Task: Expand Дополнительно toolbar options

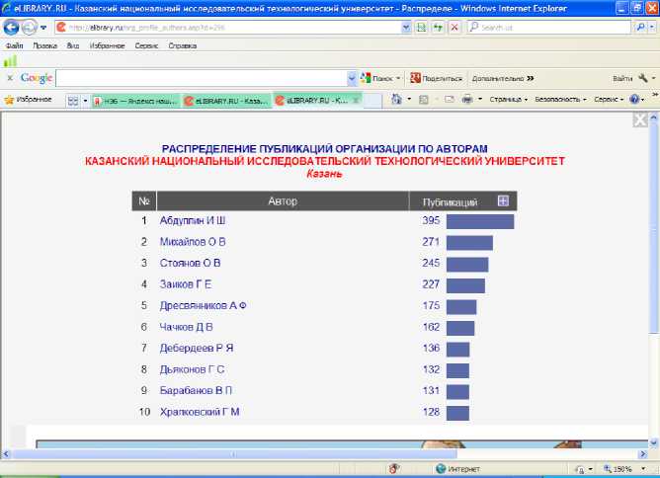Action: (503, 78)
